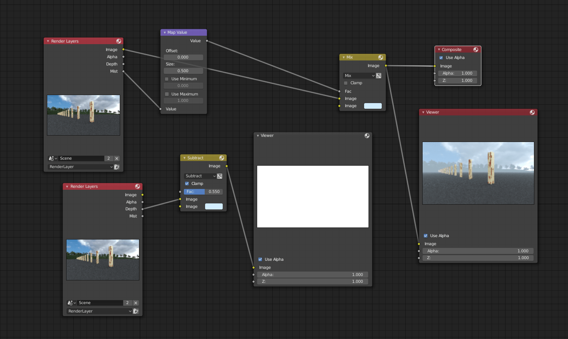This screenshot has height=339, width=568.
Task: Click Scene name field in bottom Render Layers node
Action: pyautogui.click(x=100, y=303)
